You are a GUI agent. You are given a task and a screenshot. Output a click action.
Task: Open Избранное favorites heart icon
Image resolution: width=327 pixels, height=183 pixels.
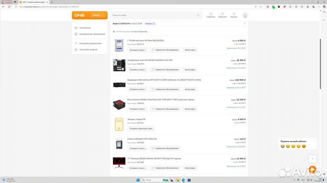click(222, 15)
